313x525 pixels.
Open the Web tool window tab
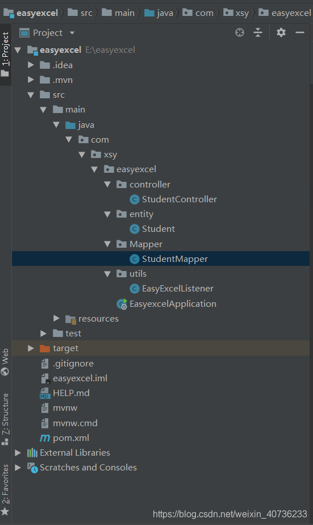(5, 361)
